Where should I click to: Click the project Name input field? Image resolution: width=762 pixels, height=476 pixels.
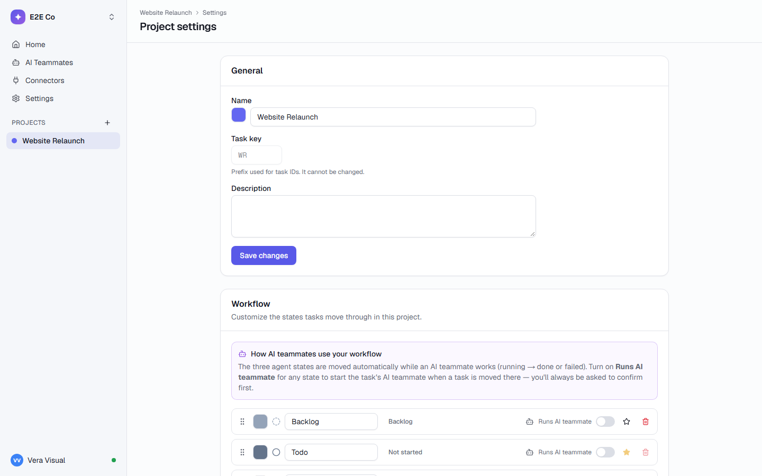coord(393,117)
